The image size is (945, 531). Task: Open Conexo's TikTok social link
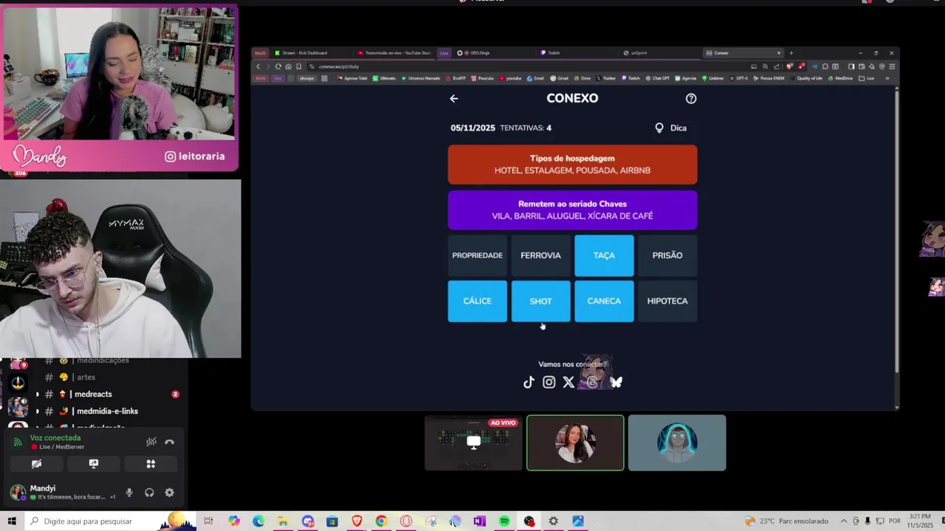click(x=529, y=382)
